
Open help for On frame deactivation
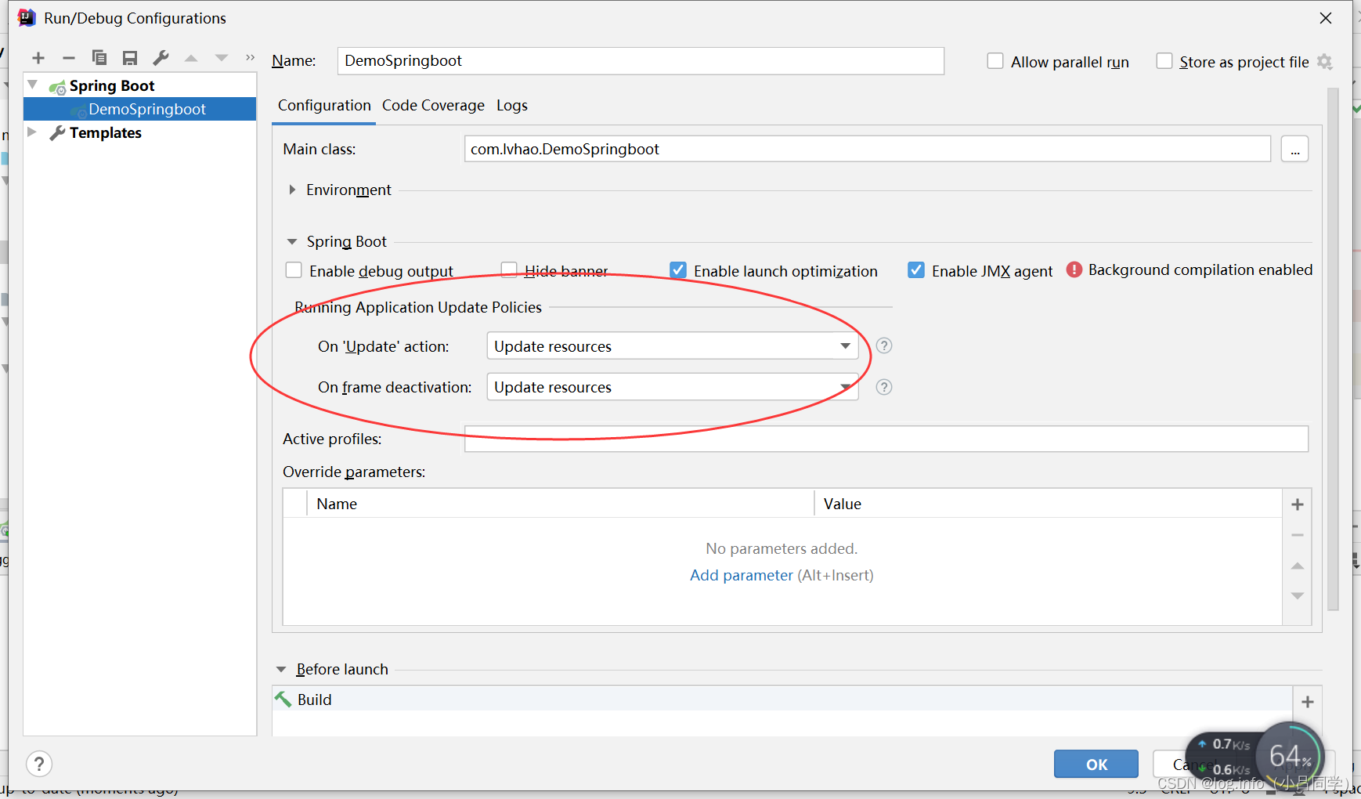(884, 387)
